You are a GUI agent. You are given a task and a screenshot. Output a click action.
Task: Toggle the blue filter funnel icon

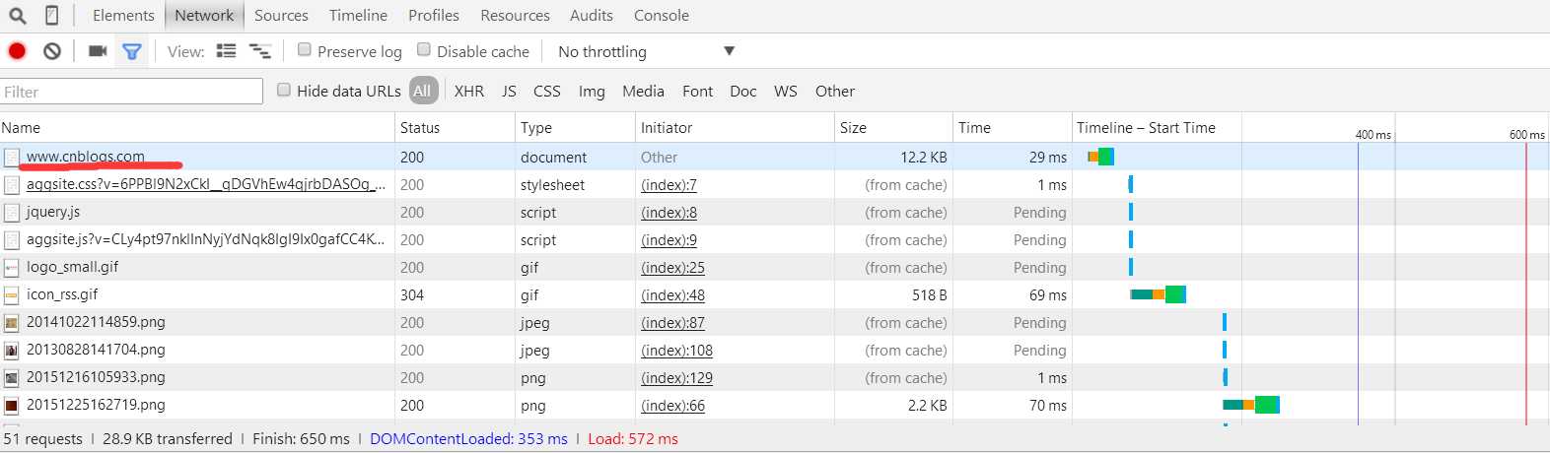[131, 51]
